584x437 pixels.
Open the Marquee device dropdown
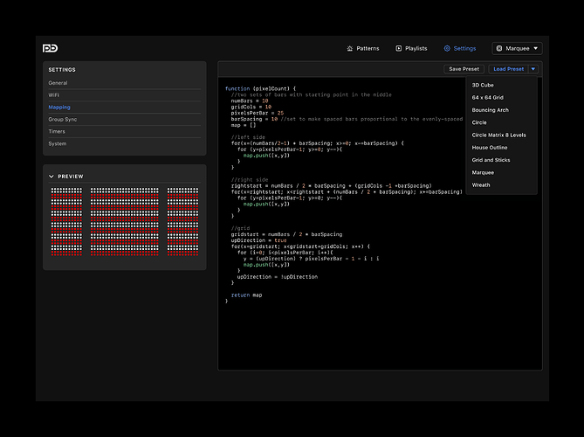(517, 48)
